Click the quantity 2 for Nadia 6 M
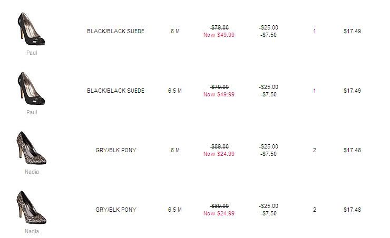Screen dimensions: 390x238 315,150
